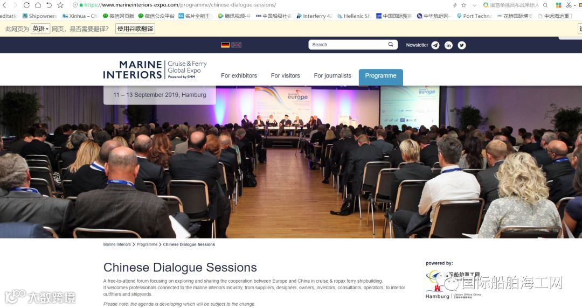Open the Newsletter paper plane icon
Image resolution: width=582 pixels, height=308 pixels.
[435, 45]
